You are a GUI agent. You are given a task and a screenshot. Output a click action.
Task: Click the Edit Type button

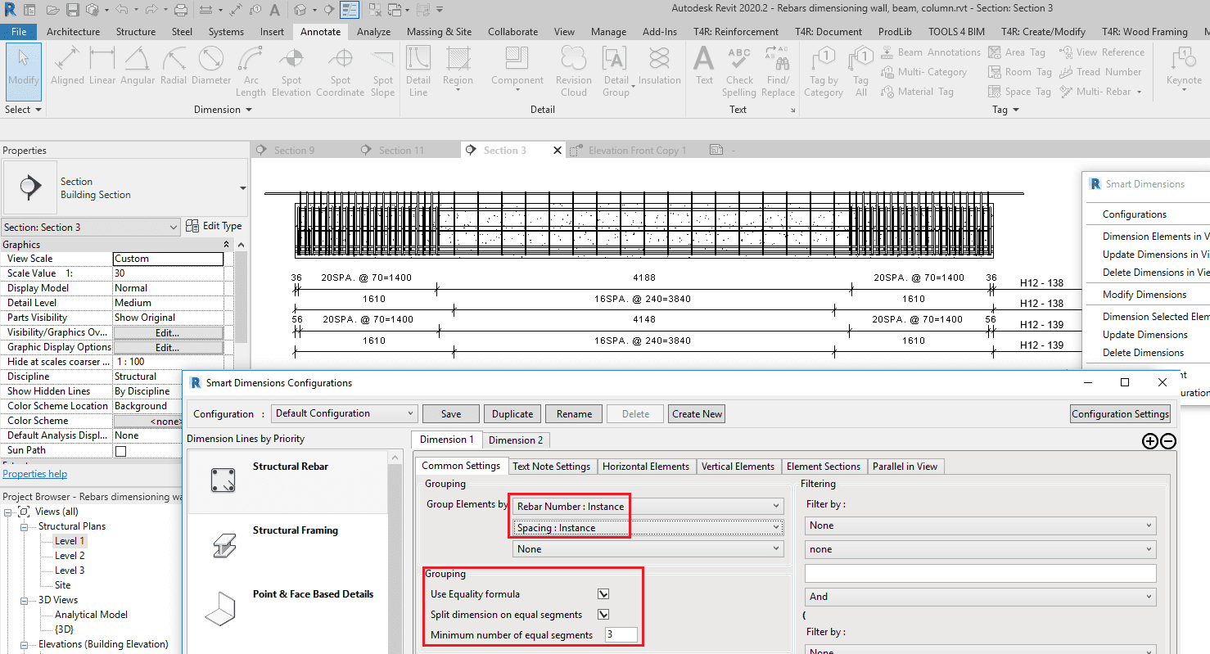coord(214,226)
